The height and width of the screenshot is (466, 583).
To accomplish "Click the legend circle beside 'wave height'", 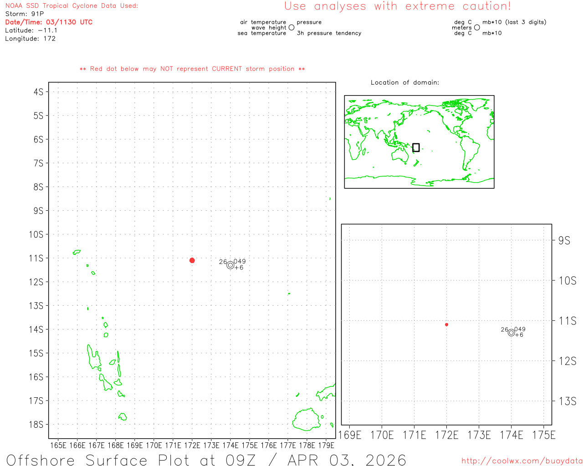I will (x=291, y=27).
